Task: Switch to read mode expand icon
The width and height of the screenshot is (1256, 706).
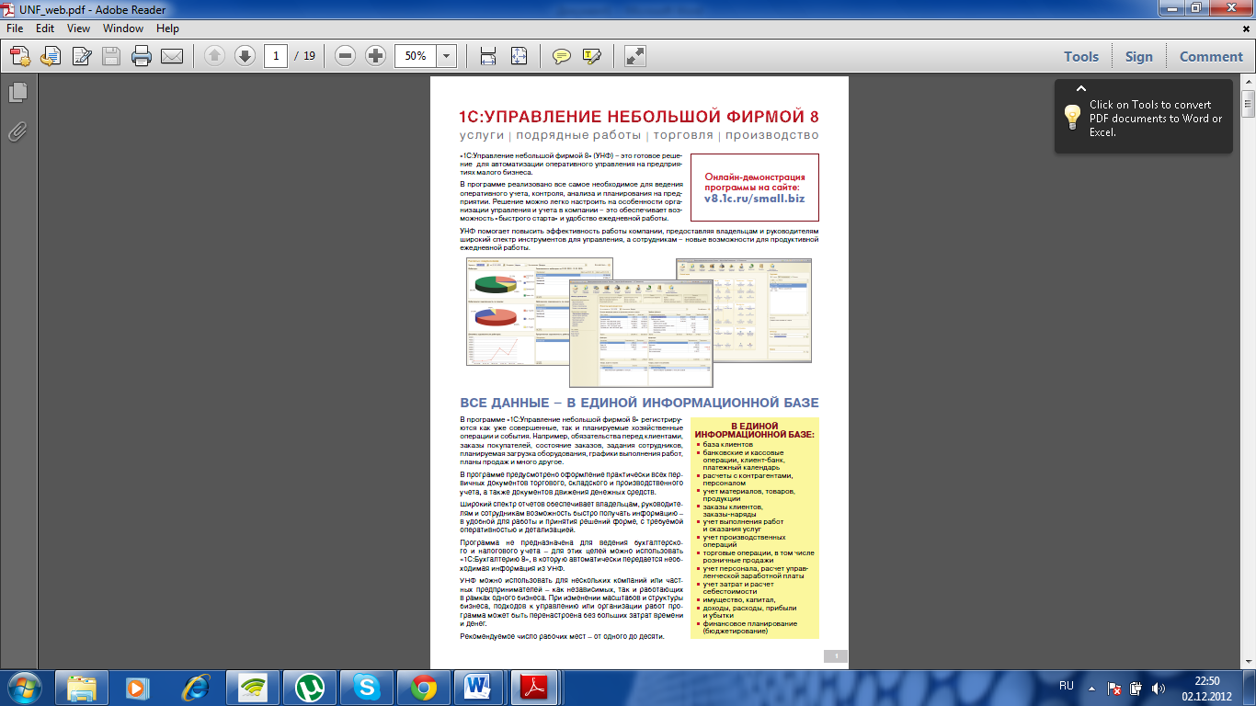Action: tap(634, 56)
